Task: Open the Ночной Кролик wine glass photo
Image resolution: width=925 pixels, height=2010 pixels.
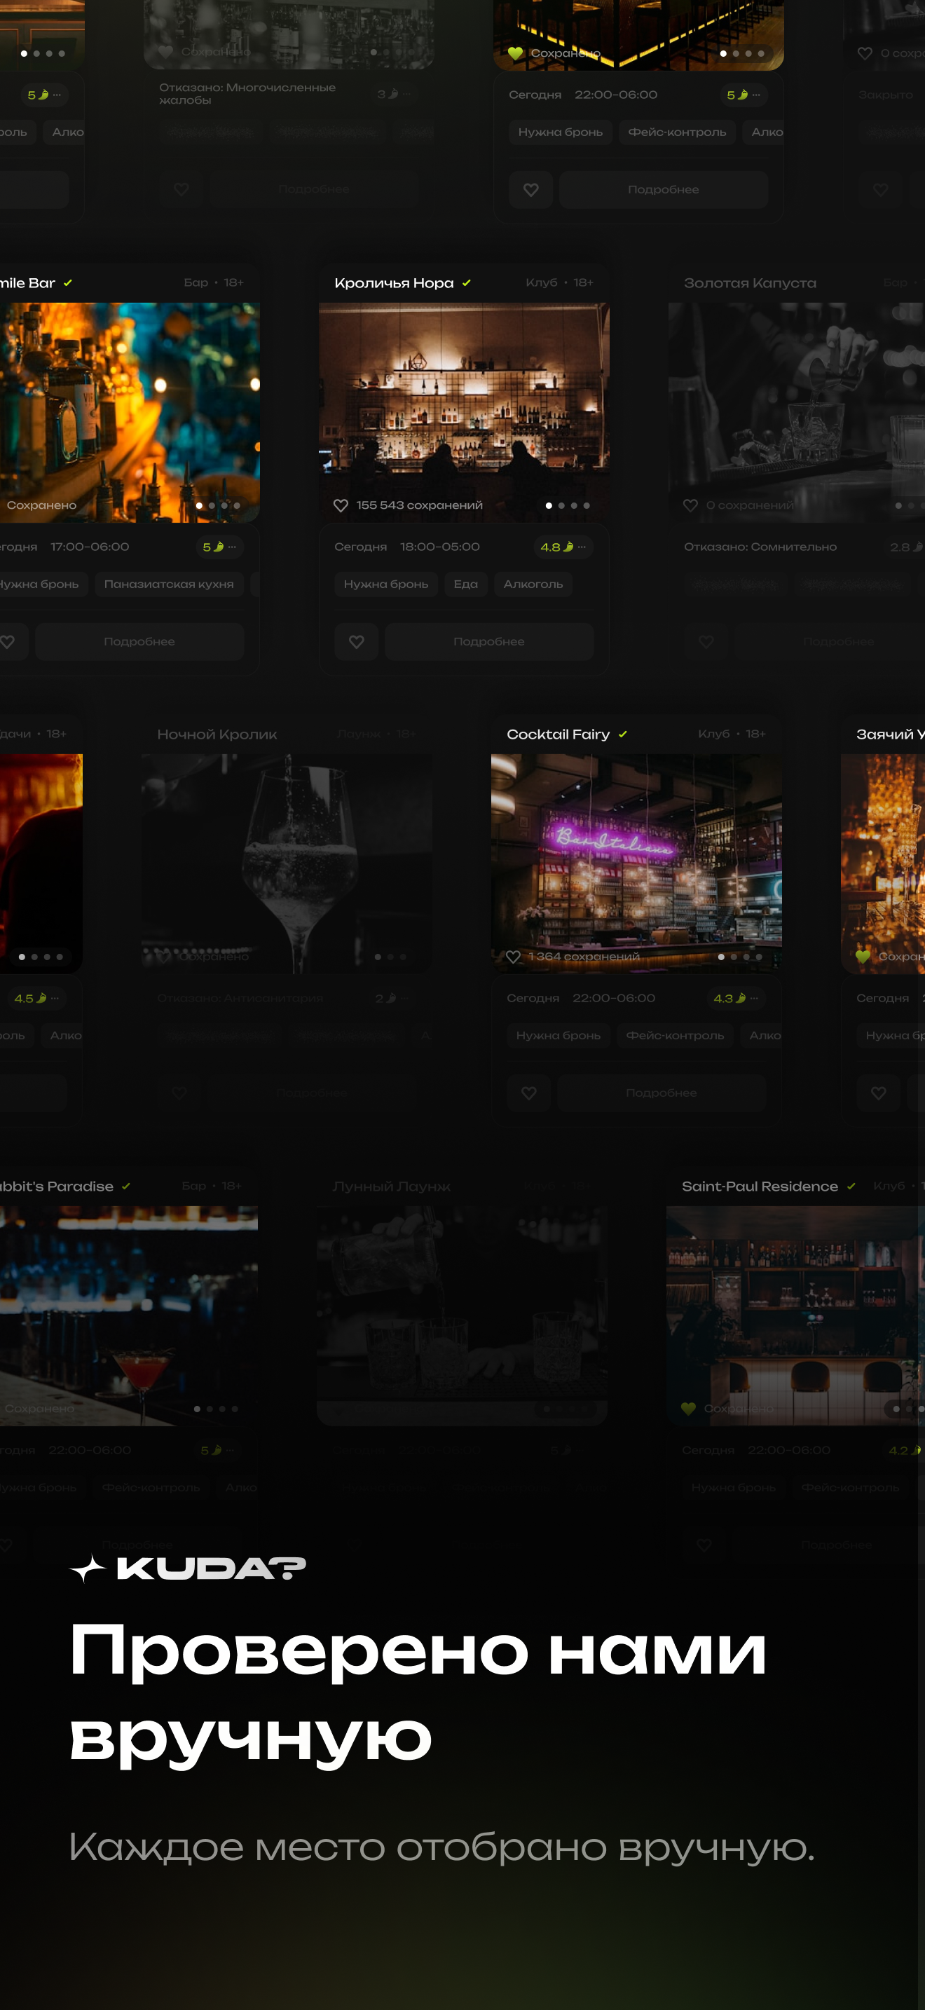Action: (287, 863)
